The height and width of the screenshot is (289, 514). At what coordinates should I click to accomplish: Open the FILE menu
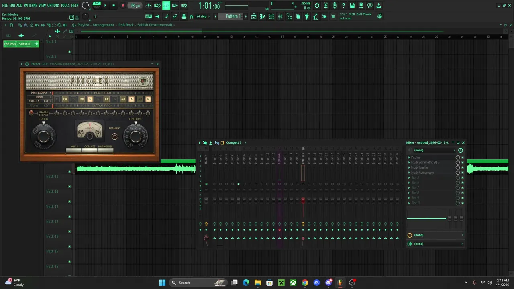[5, 6]
